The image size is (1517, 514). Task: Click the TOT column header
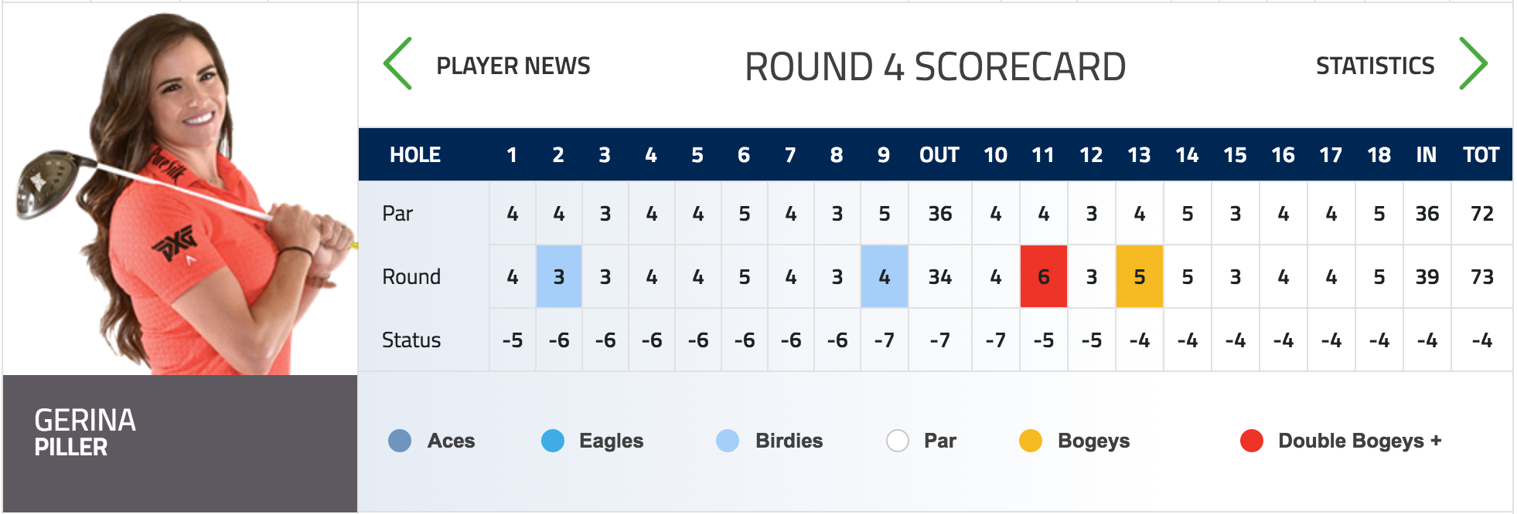(1481, 155)
